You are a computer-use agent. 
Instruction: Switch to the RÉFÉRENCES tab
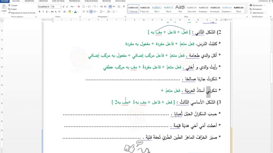coord(75,1)
